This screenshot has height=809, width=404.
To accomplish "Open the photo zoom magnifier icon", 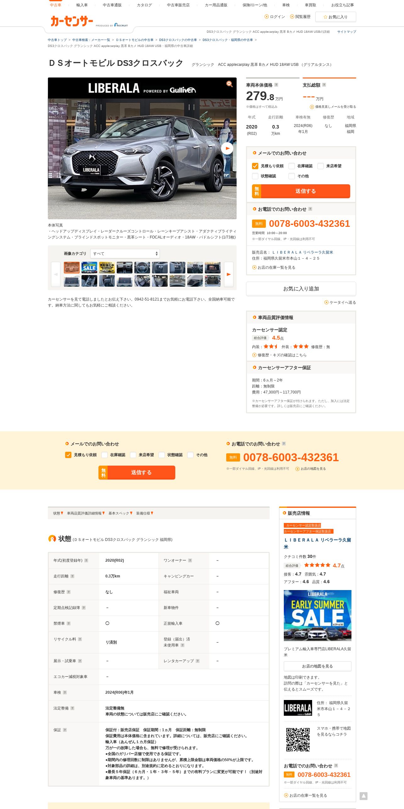I will (229, 84).
